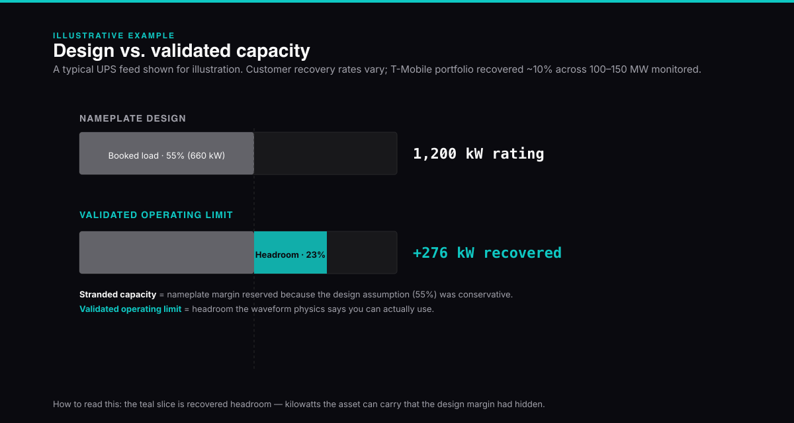Click the '1,200 kW rating' value
Screen dimensions: 794x423
click(x=478, y=154)
